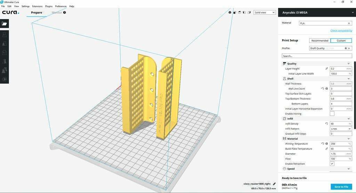The image size is (356, 193).
Task: Open the Solid view dropdown
Action: tap(265, 13)
